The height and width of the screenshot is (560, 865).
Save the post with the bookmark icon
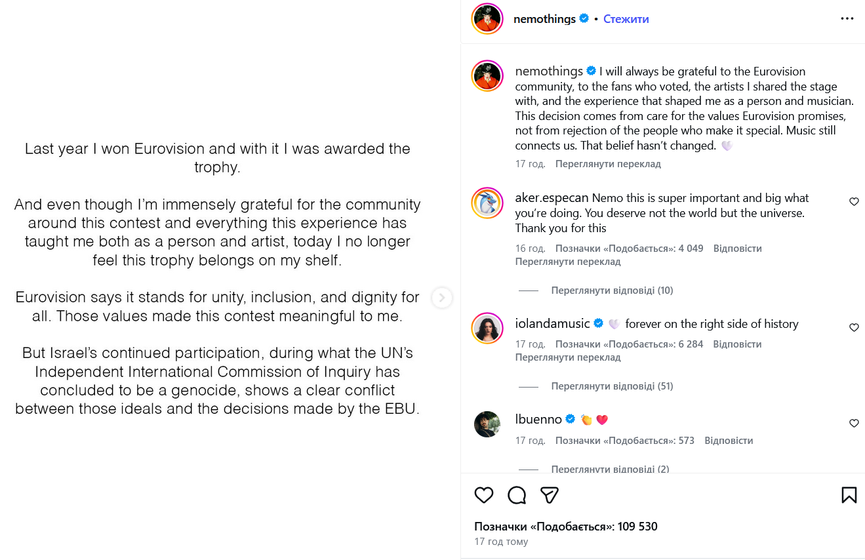coord(849,495)
